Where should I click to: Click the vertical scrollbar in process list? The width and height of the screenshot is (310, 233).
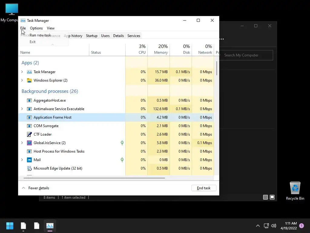pyautogui.click(x=217, y=68)
